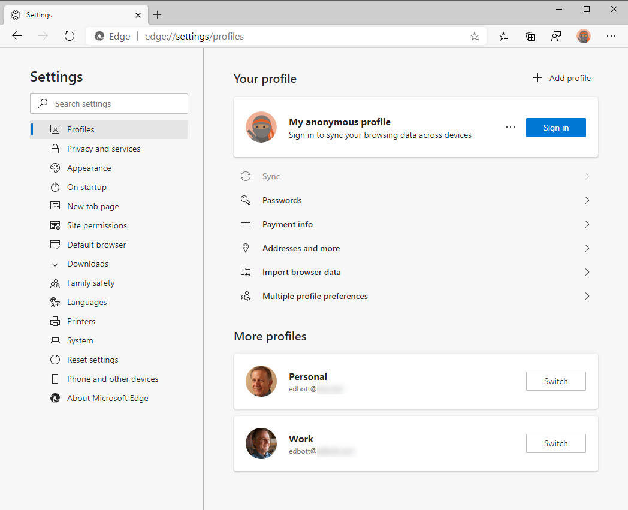Click the Profiles sidebar icon
The width and height of the screenshot is (628, 510).
pyautogui.click(x=55, y=129)
